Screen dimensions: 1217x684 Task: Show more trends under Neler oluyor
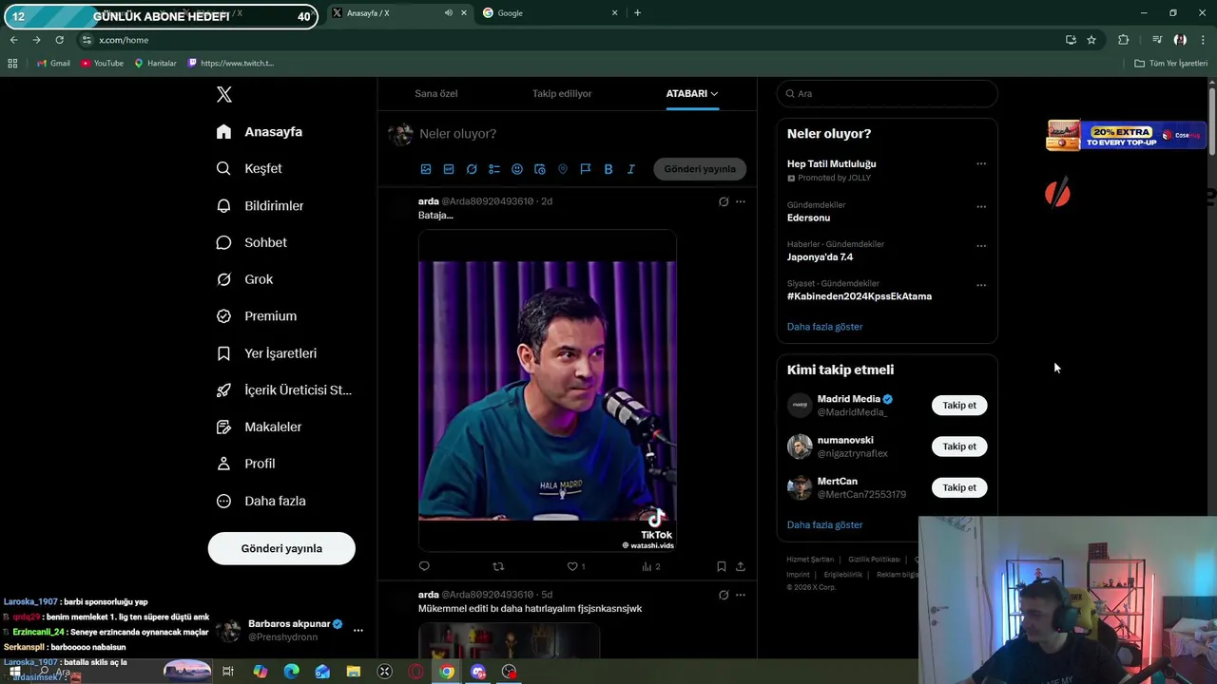(824, 327)
